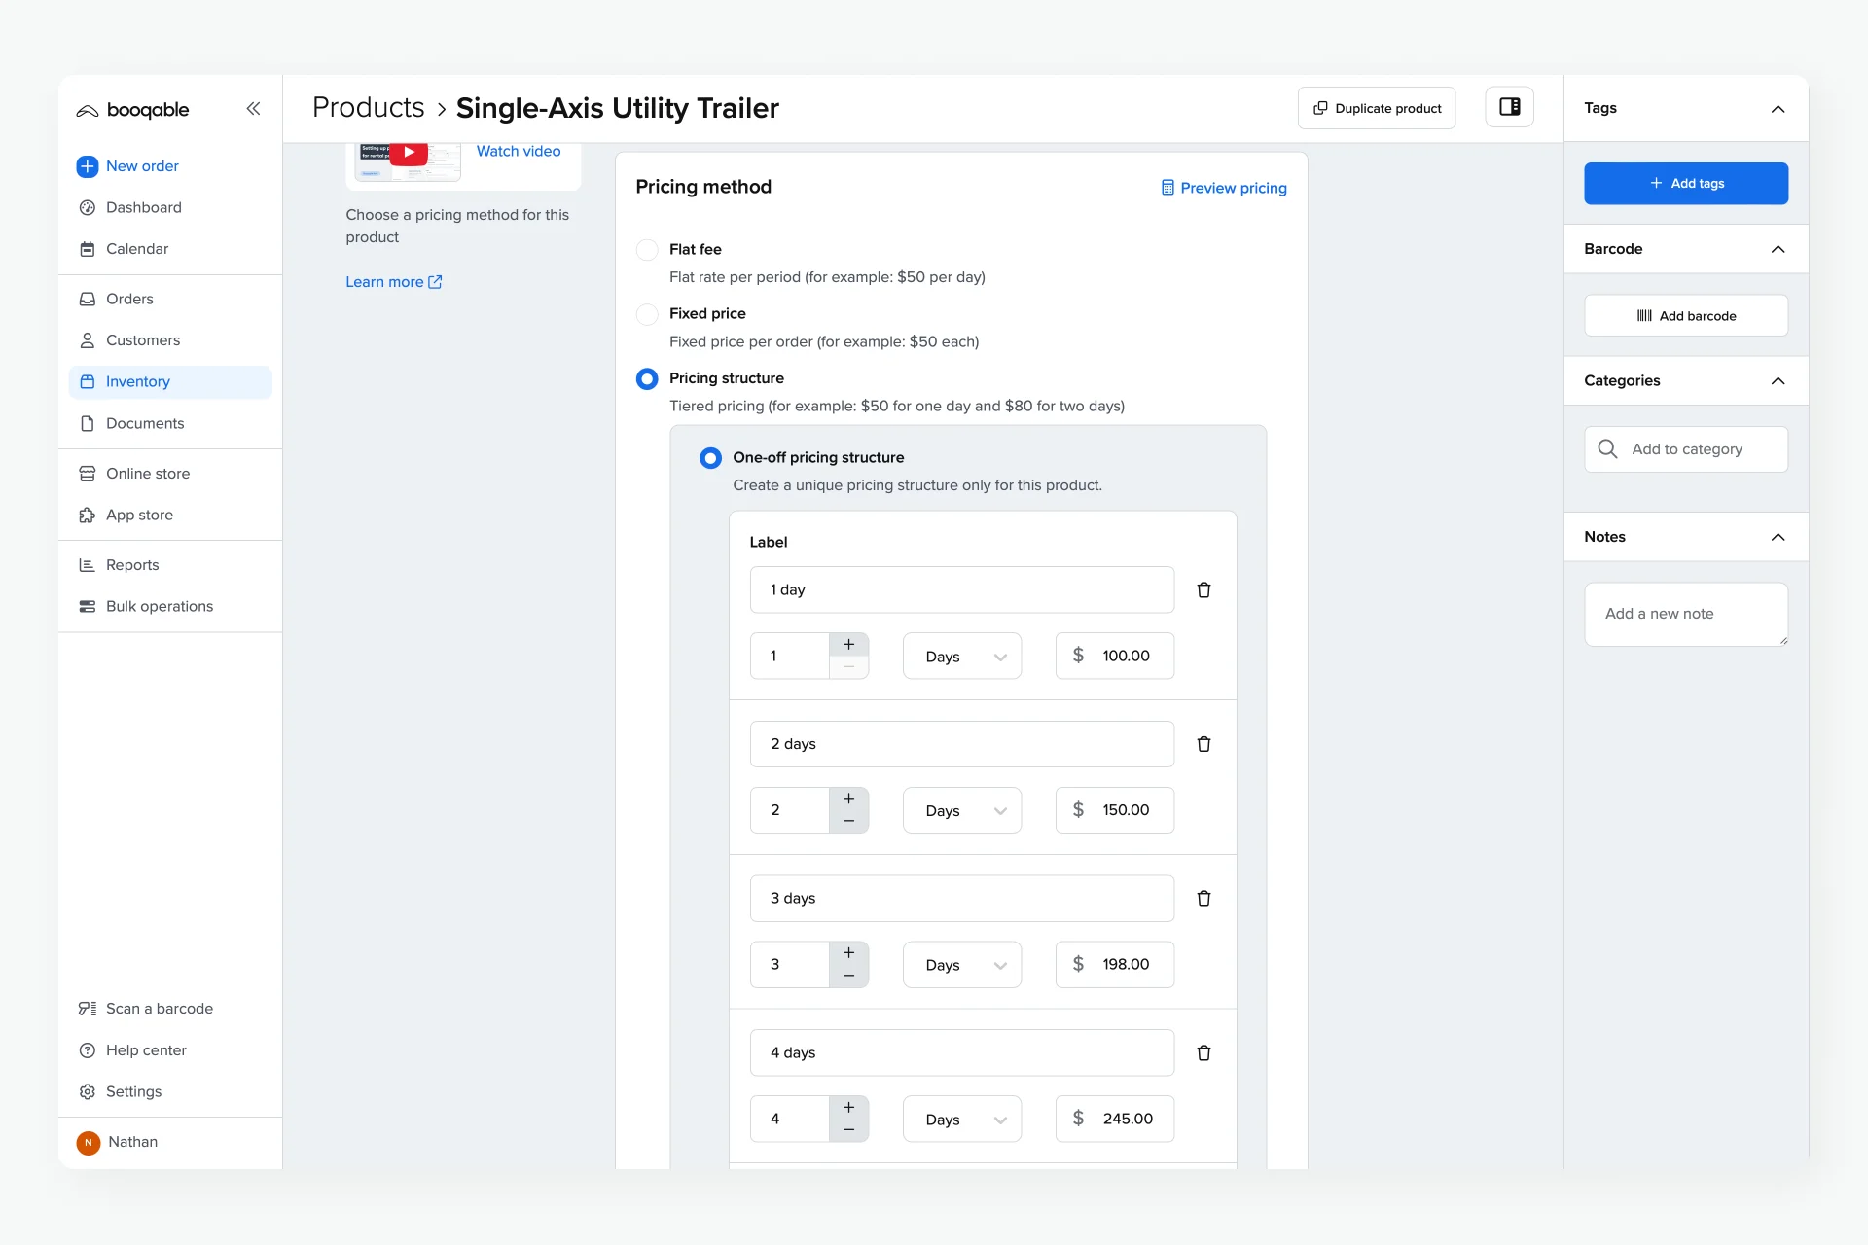Select the Fixed price radio button
The height and width of the screenshot is (1245, 1868).
(647, 314)
